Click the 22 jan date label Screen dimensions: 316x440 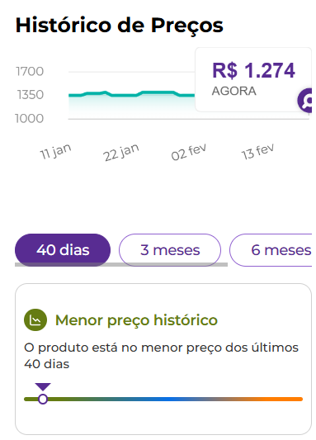coord(121,152)
